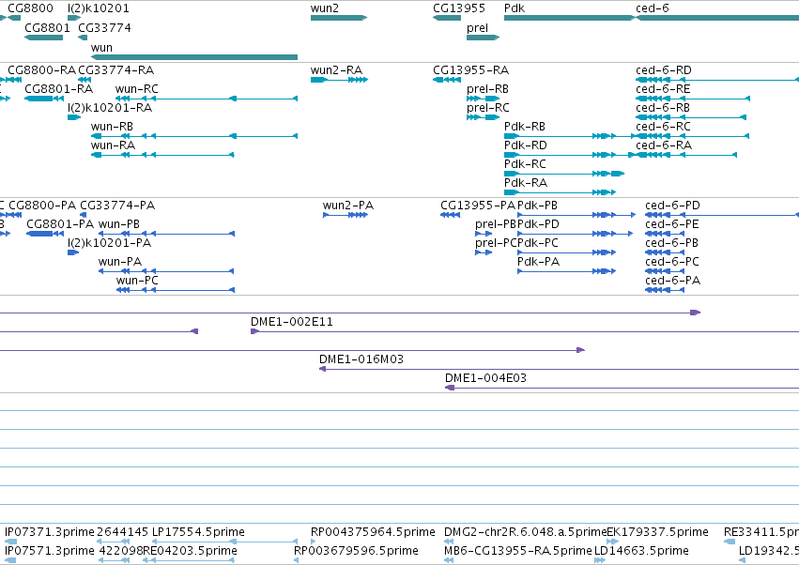Click transcript wun2-RA
Image resolution: width=799 pixels, height=565 pixels.
(339, 80)
